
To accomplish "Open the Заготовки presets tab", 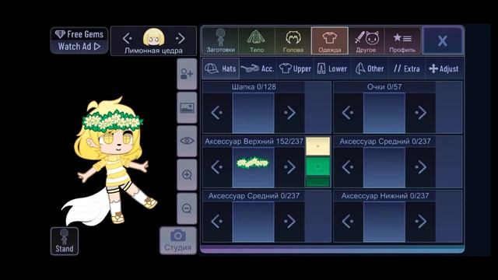I will [220, 40].
